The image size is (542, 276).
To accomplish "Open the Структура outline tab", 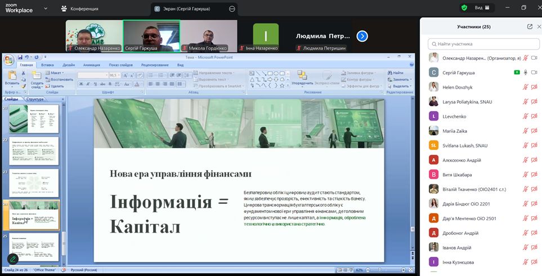I will [x=35, y=99].
